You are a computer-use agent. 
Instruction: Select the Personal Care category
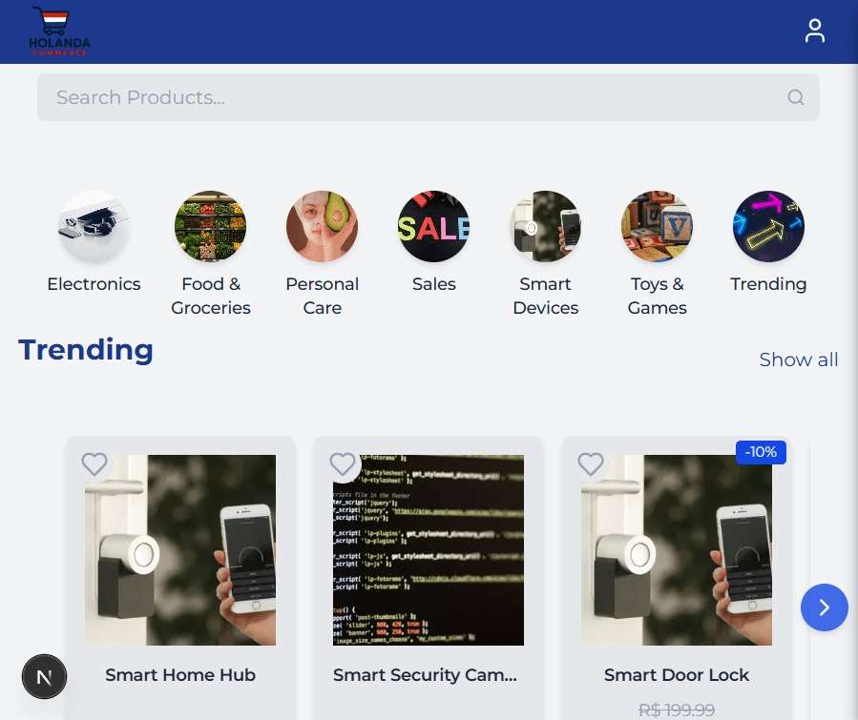click(x=323, y=226)
